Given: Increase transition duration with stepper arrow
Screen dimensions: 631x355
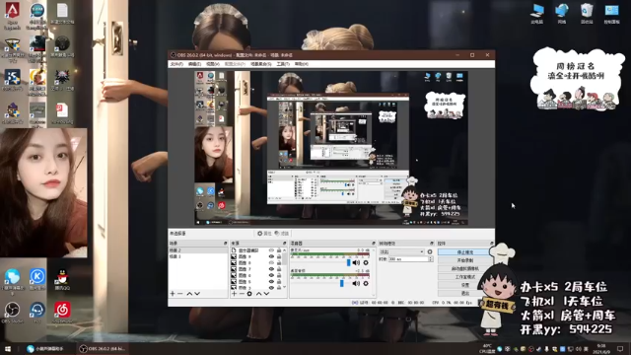Looking at the screenshot, I should [431, 258].
